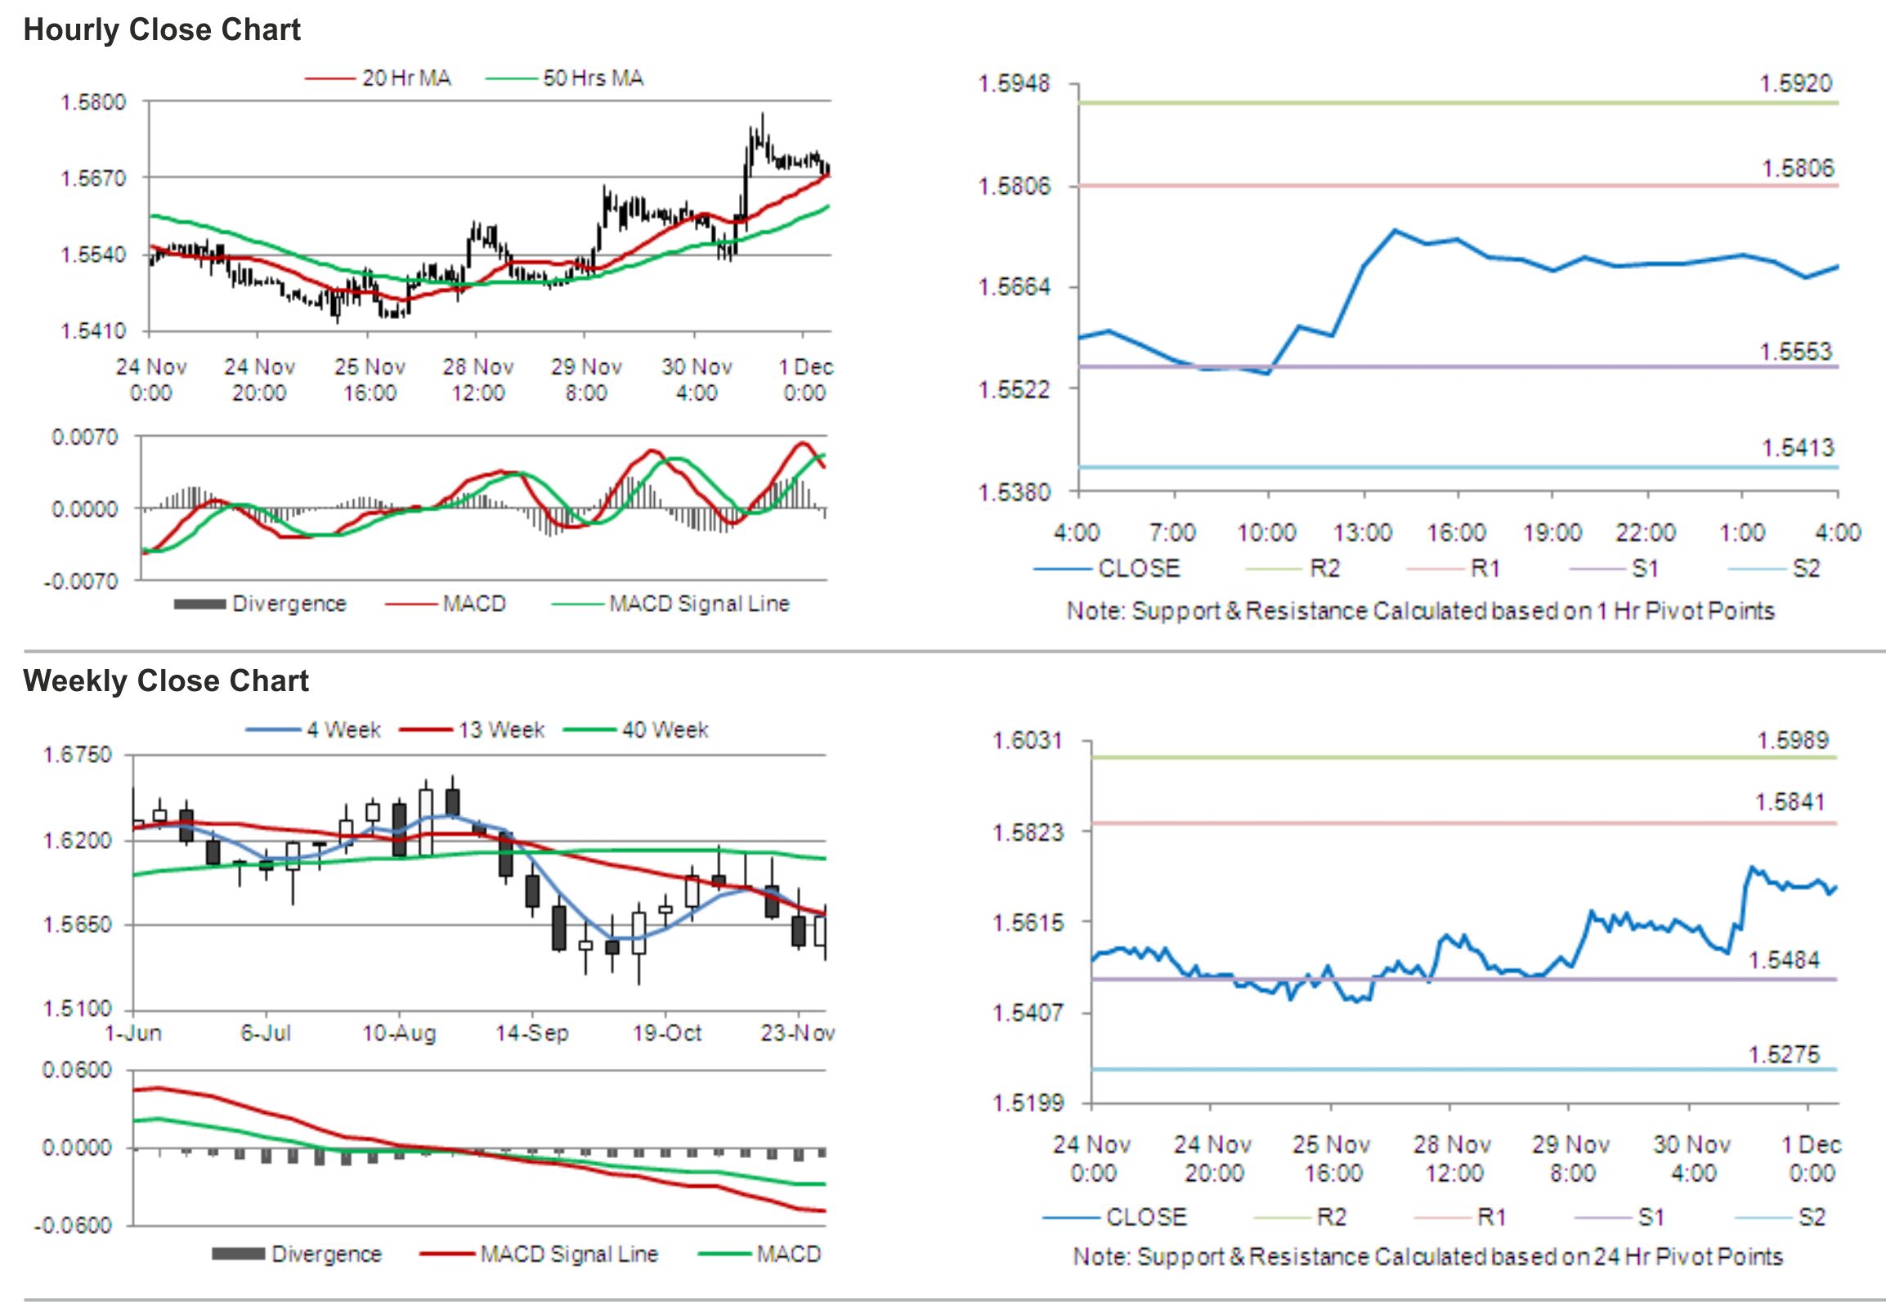Select 'Divergence' legend under hourly MACD chart
The width and height of the screenshot is (1886, 1302).
click(260, 604)
